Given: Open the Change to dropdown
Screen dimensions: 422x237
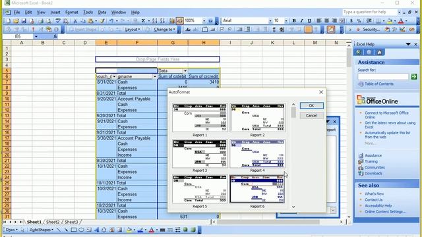Looking at the screenshot, I should point(164,29).
